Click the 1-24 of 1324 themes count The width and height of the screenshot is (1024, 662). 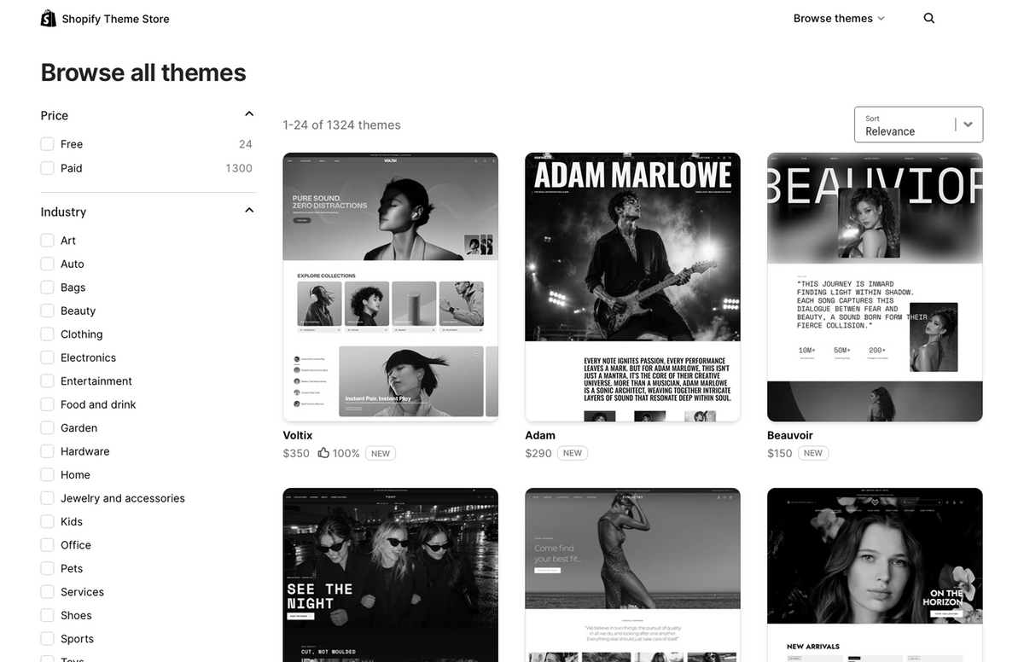pos(342,125)
